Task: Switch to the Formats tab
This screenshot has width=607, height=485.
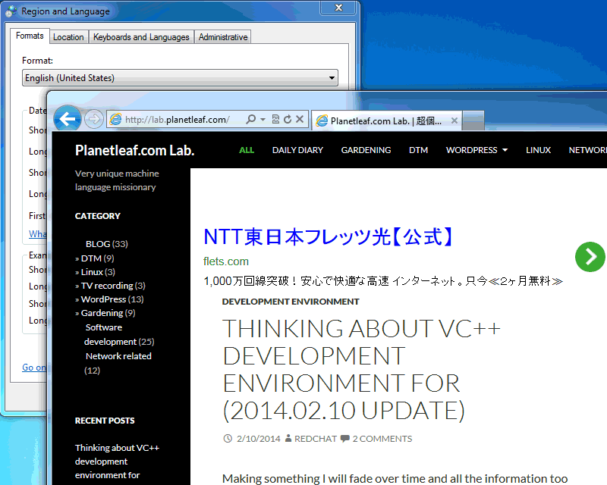Action: [x=30, y=36]
